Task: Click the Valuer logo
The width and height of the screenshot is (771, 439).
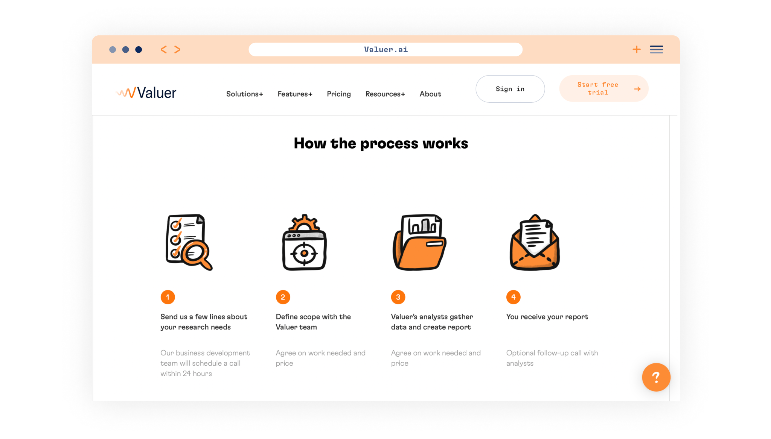Action: [x=146, y=93]
